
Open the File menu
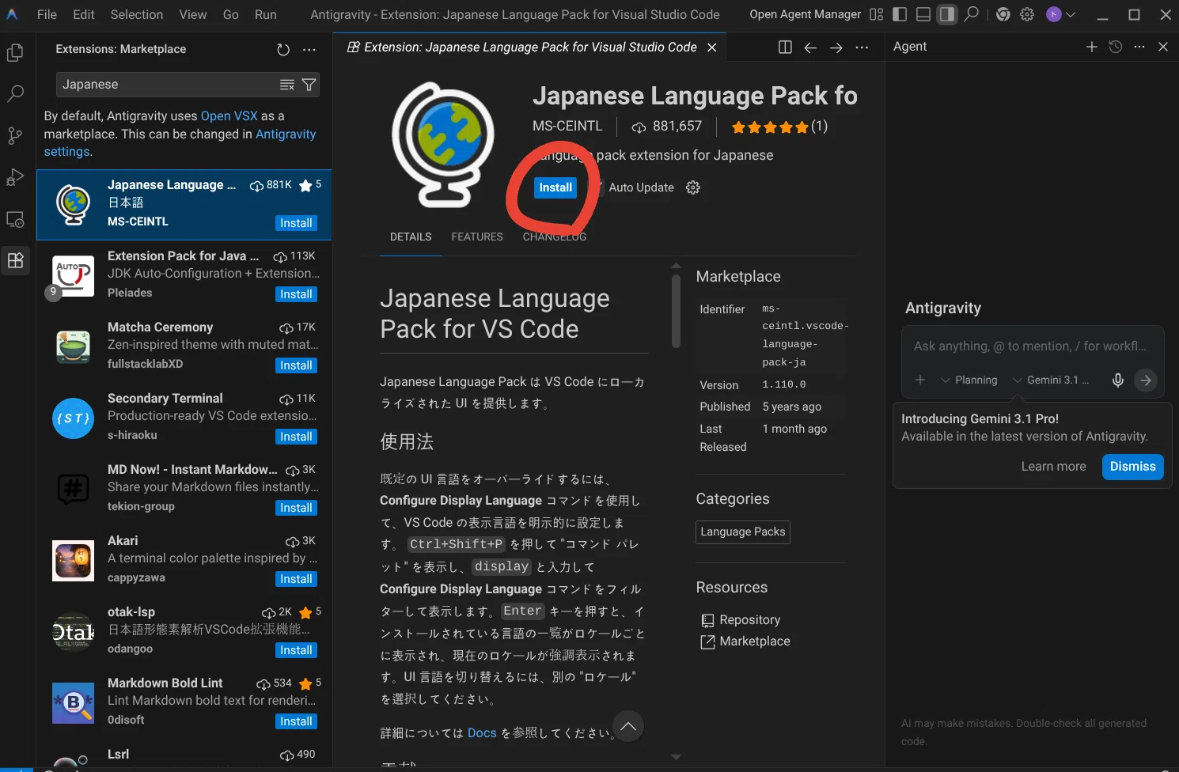47,14
